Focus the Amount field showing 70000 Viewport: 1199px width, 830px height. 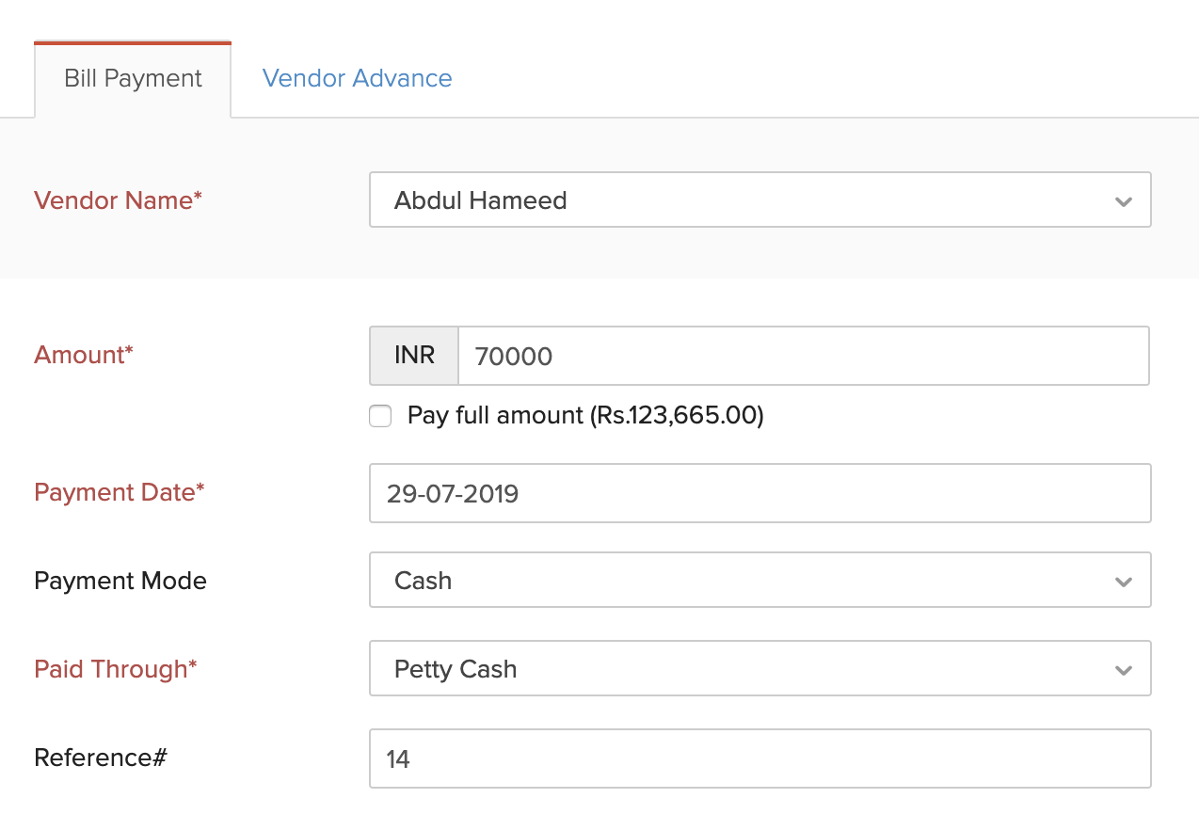[802, 356]
